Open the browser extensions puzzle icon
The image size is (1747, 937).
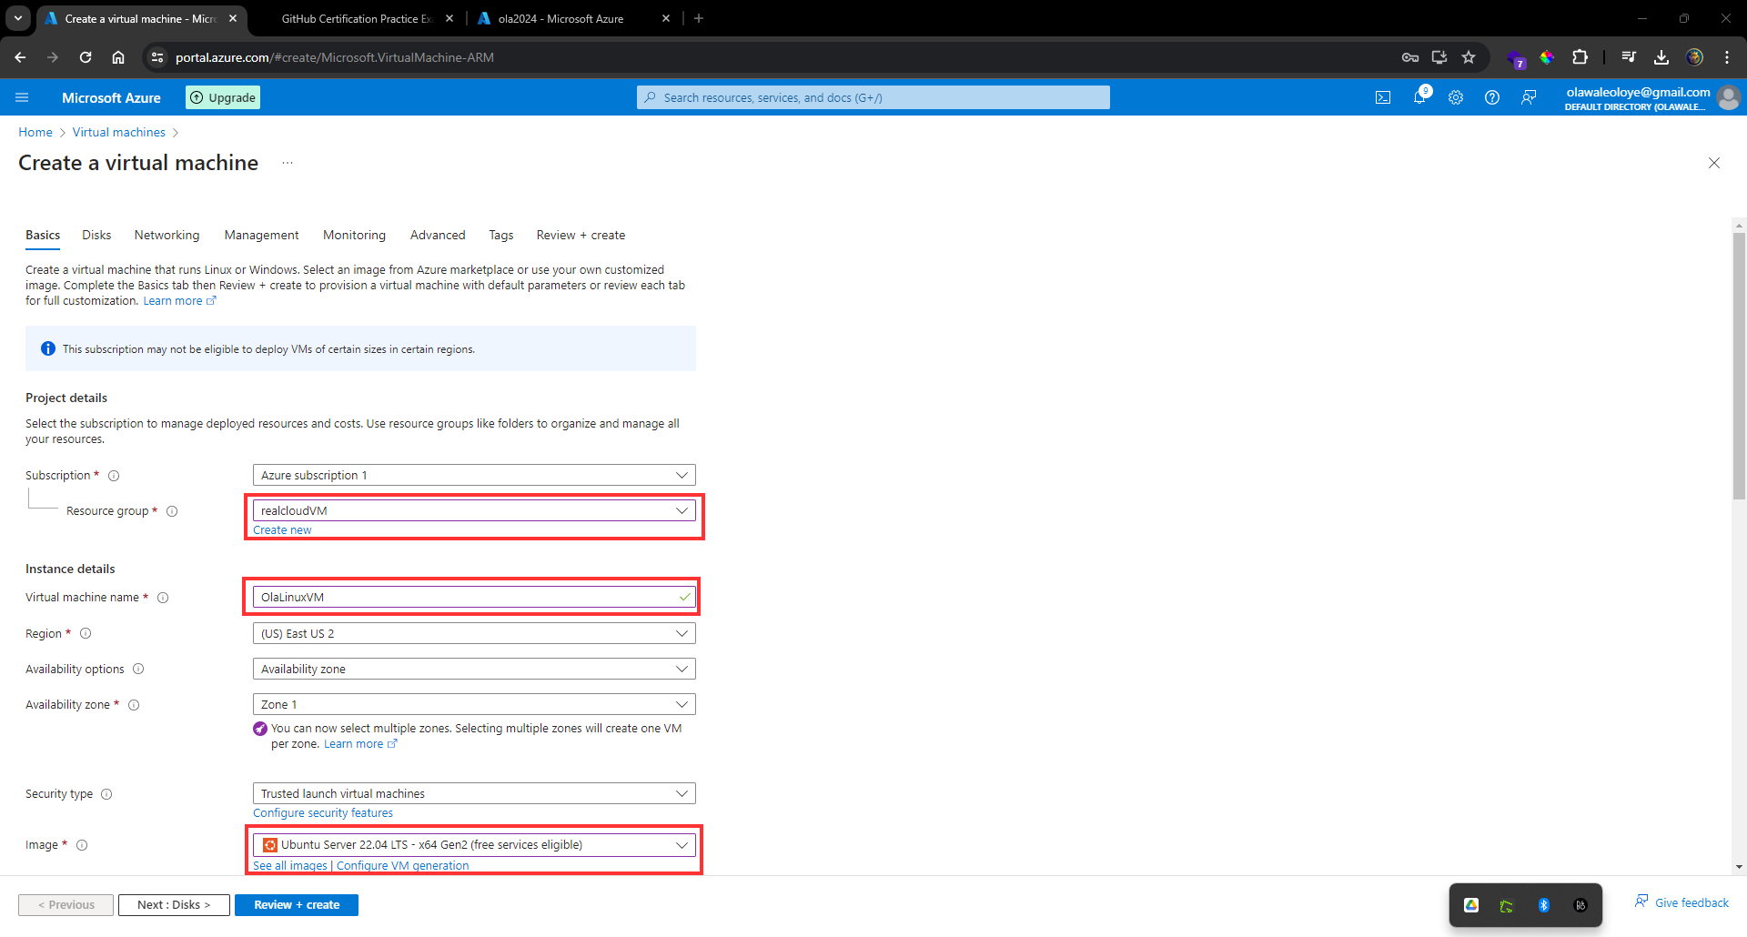coord(1580,57)
